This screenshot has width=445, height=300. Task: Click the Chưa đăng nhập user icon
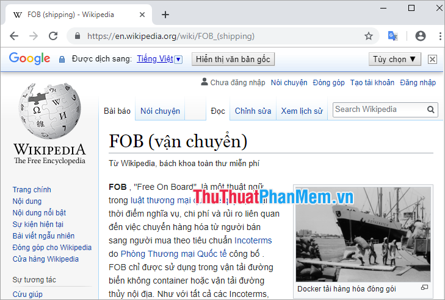click(x=204, y=82)
